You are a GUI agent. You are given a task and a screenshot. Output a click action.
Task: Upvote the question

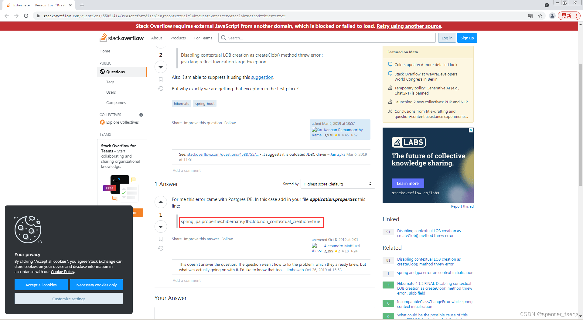pos(161,44)
